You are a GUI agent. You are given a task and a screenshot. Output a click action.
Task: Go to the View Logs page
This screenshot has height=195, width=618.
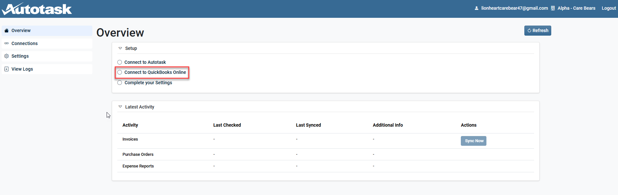click(x=22, y=69)
